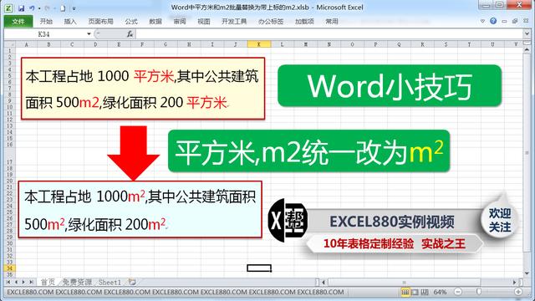Open the 开发工具 ribbon tab
The image size is (535, 301).
coord(234,21)
